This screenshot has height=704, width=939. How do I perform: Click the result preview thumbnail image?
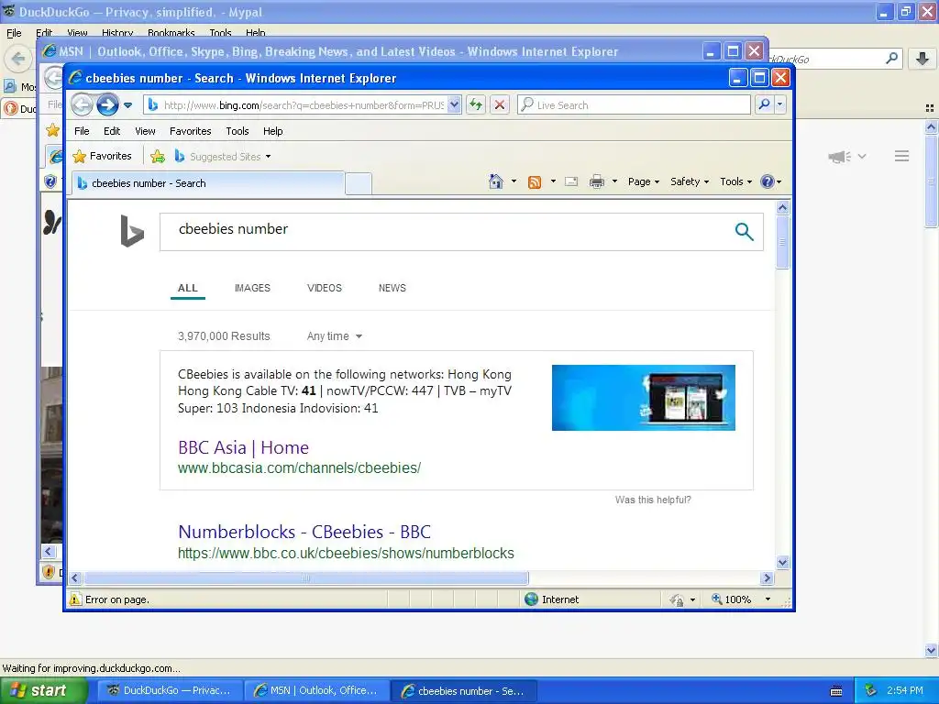(643, 398)
